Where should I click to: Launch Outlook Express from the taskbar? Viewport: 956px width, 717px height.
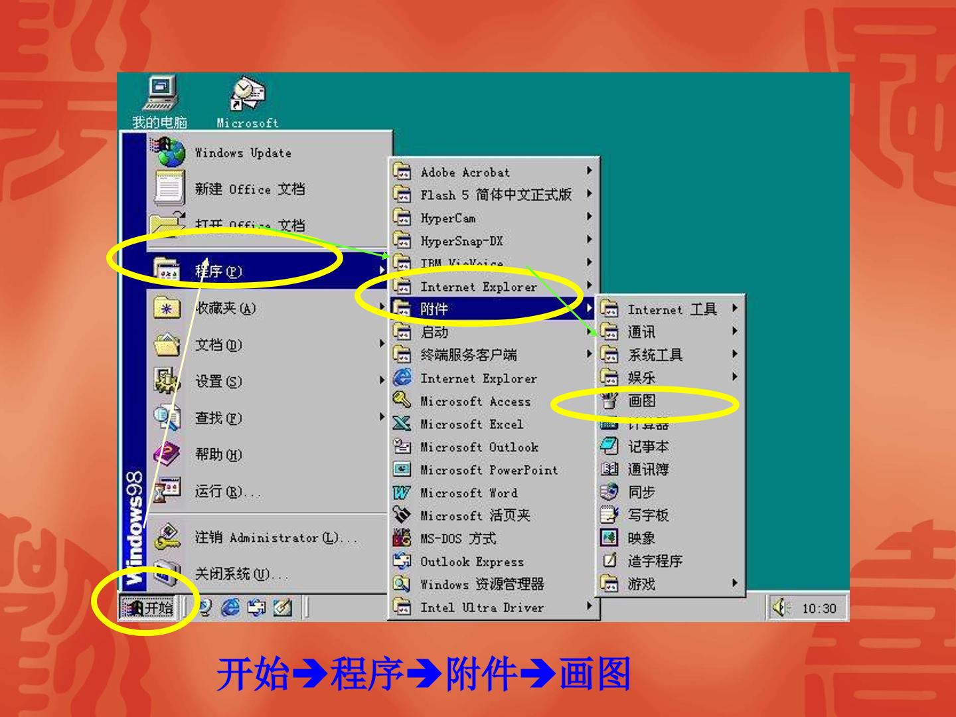click(x=256, y=607)
